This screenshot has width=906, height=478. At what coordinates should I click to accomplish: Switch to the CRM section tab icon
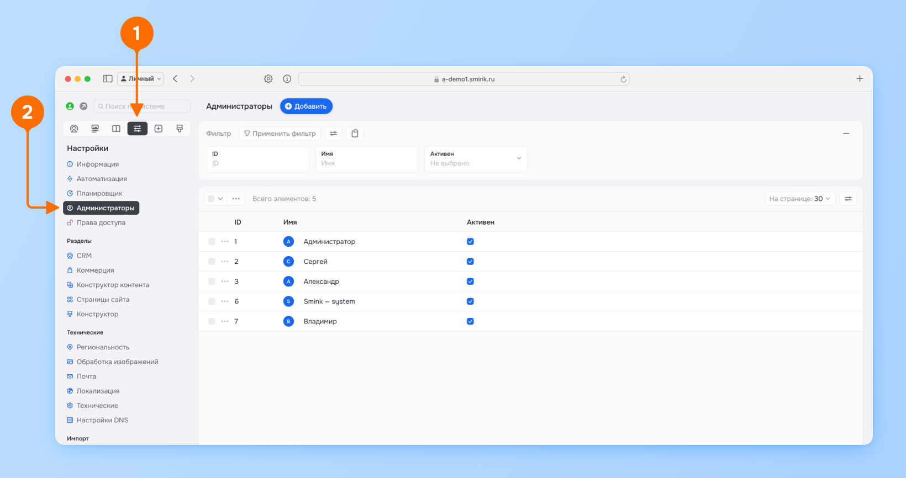coord(74,129)
